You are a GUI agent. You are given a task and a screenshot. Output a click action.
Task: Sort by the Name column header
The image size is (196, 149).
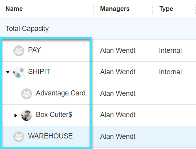14,9
